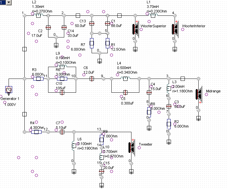Image resolution: width=228 pixels, height=189 pixels.
Task: Select resistor R6 3.00Ohm symbol
Action: click(x=62, y=79)
